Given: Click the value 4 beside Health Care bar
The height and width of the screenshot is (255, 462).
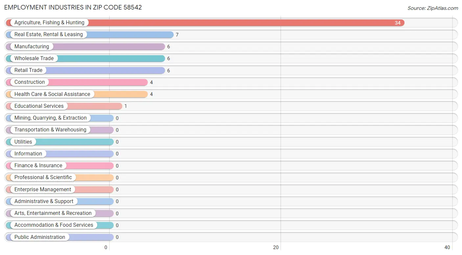Looking at the screenshot, I should point(151,94).
